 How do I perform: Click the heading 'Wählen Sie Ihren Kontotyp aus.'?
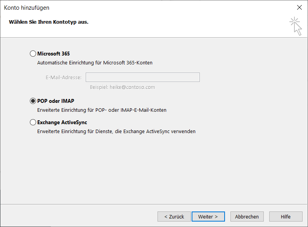[48, 22]
